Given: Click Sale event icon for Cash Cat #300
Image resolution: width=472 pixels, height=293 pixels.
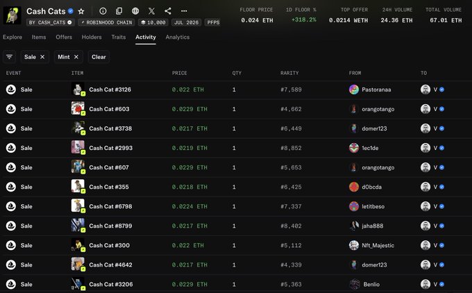Looking at the screenshot, I should 11,245.
